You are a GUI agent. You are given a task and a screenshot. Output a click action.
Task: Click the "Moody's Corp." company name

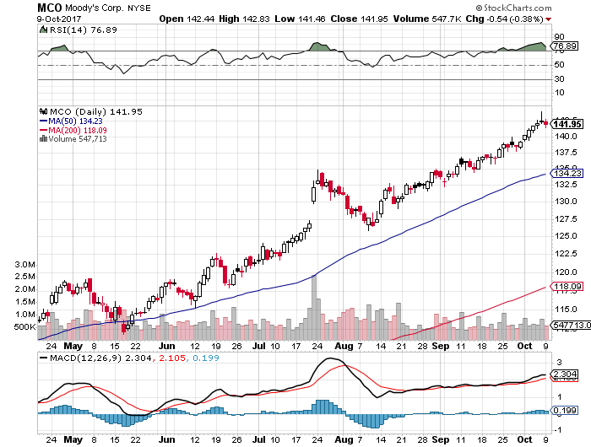click(x=95, y=8)
